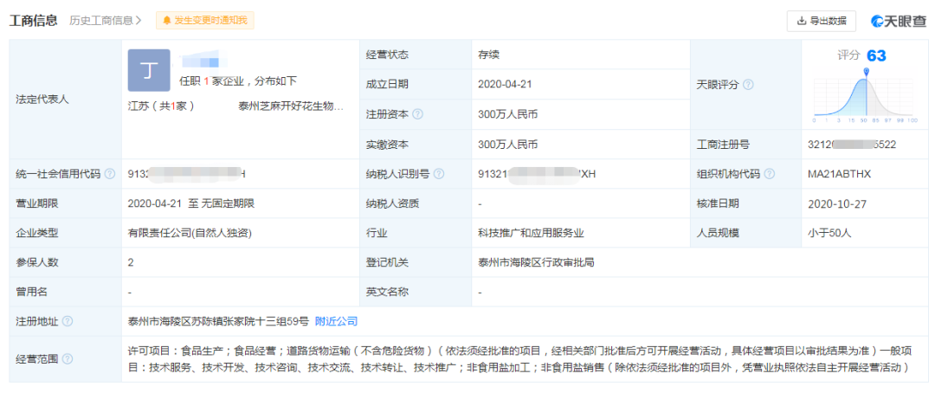935x393 pixels.
Task: Select 营业期限 value 无固定期限
Action: click(228, 203)
